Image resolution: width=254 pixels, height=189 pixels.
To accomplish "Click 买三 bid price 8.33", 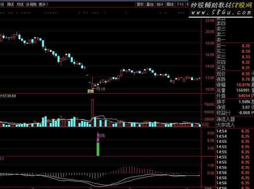I will pyautogui.click(x=246, y=57).
